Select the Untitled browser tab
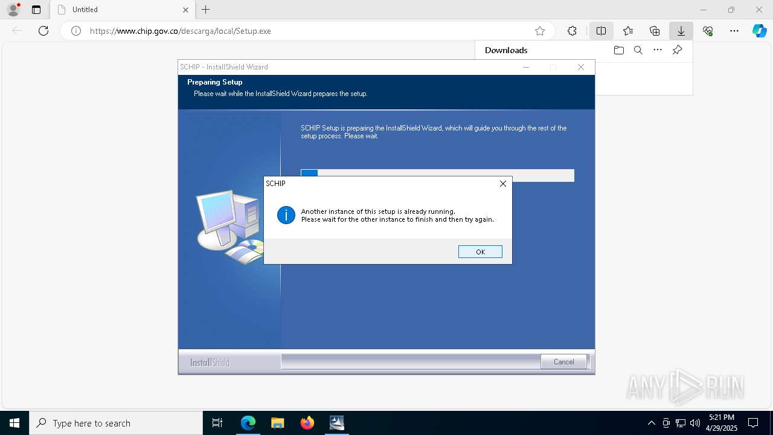The height and width of the screenshot is (435, 773). point(122,10)
